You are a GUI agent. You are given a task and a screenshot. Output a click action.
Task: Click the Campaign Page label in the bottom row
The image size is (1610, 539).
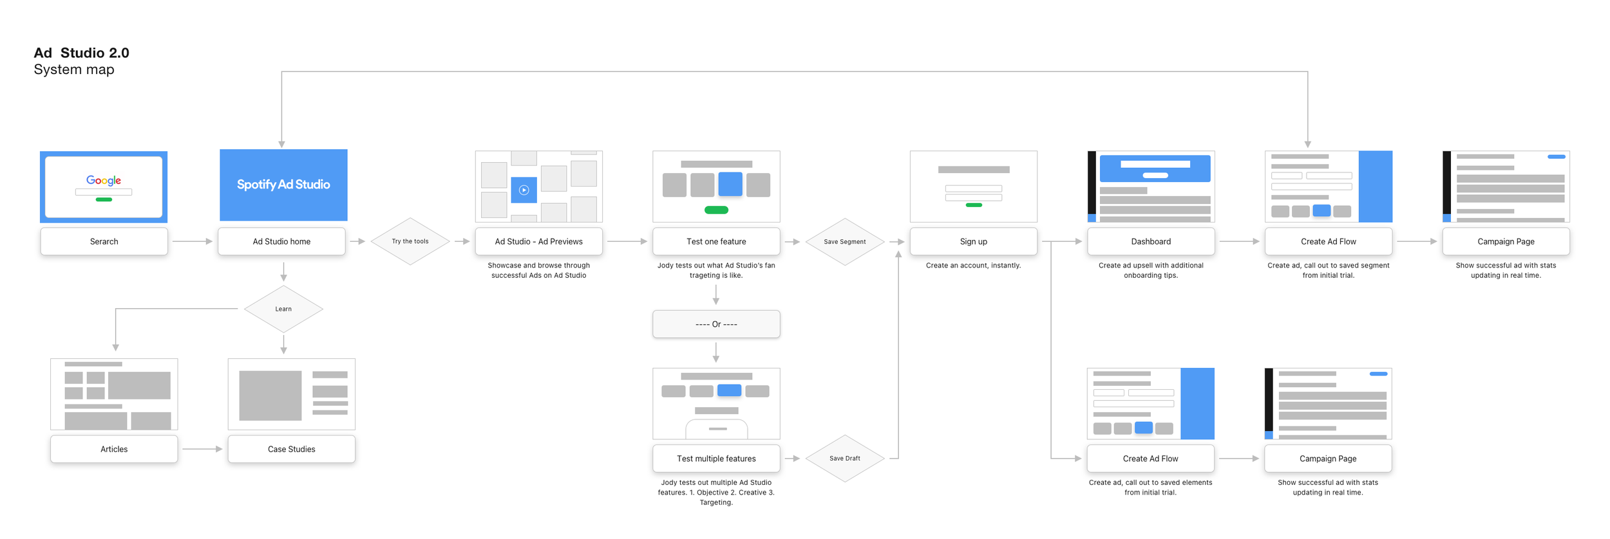(1328, 459)
